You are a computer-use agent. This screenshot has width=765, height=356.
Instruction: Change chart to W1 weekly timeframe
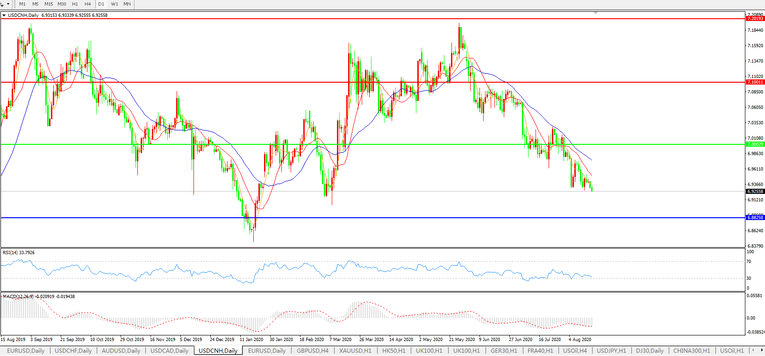click(114, 4)
